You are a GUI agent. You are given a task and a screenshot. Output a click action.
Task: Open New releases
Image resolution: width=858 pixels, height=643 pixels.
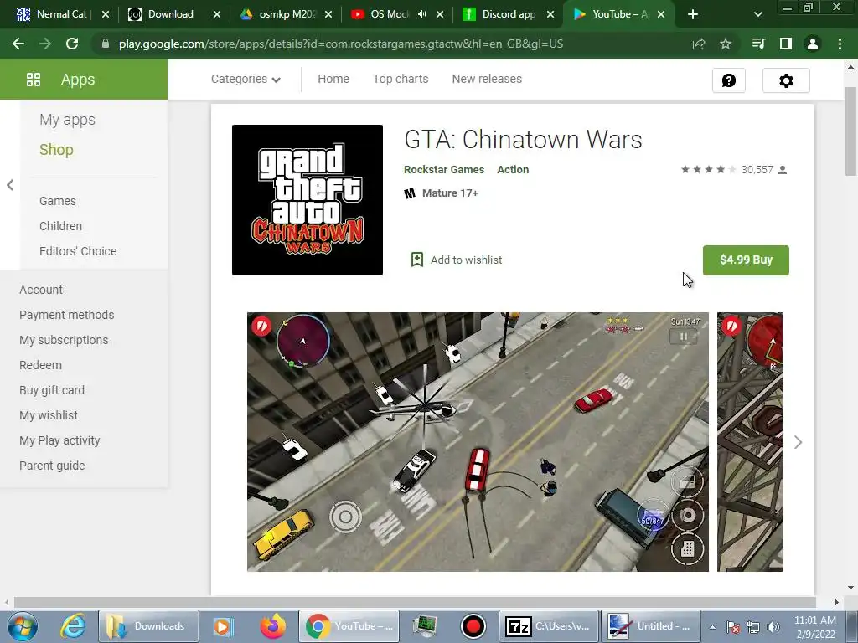[x=487, y=80]
